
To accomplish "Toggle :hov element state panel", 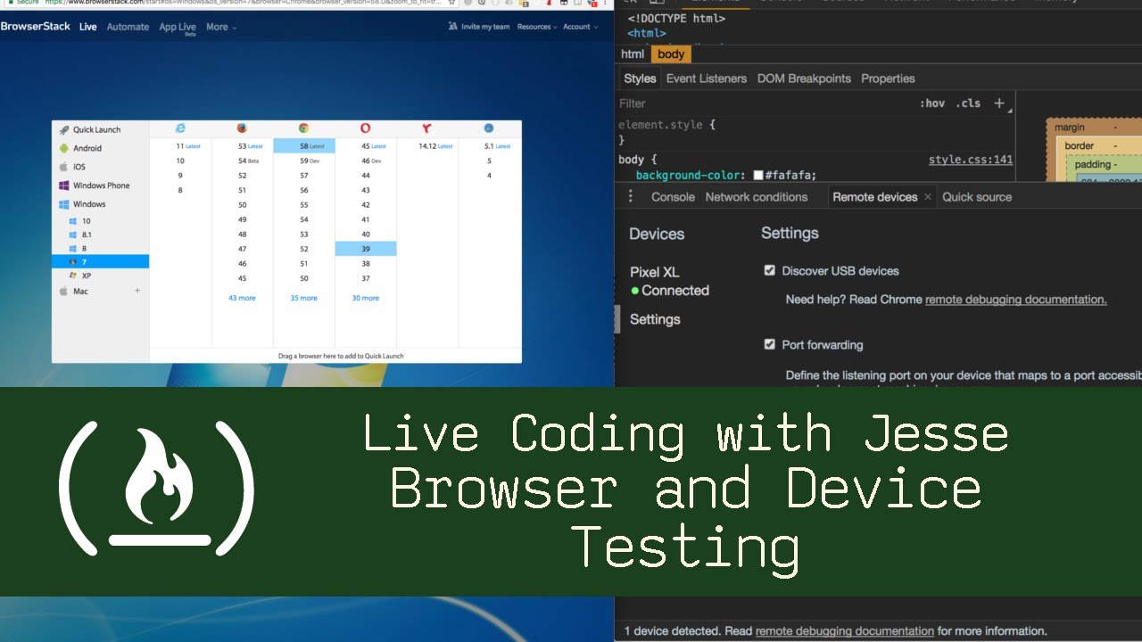I will [x=932, y=103].
